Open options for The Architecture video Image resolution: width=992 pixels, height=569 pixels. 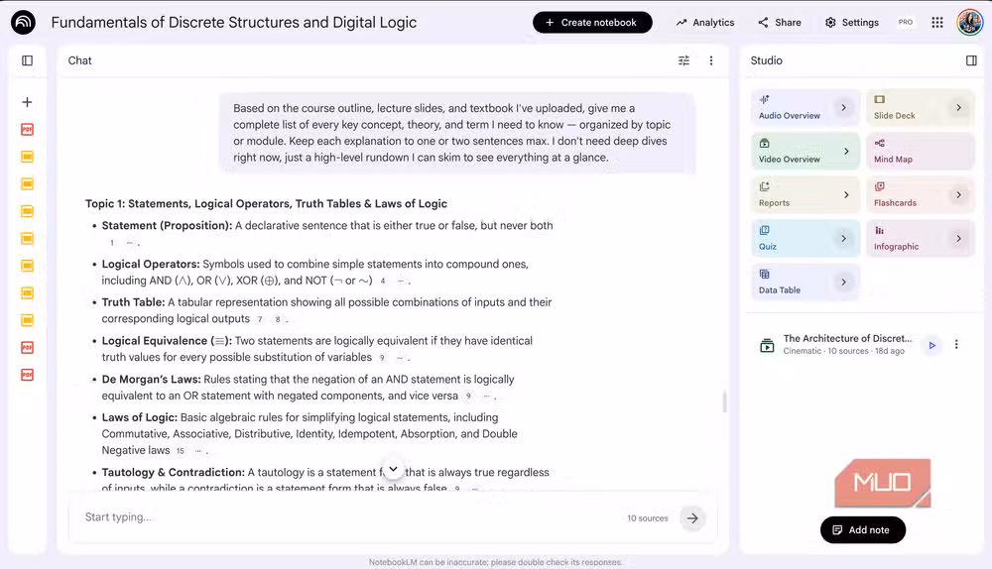point(956,345)
